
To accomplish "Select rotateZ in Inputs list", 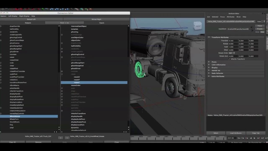I will [x=94, y=83].
